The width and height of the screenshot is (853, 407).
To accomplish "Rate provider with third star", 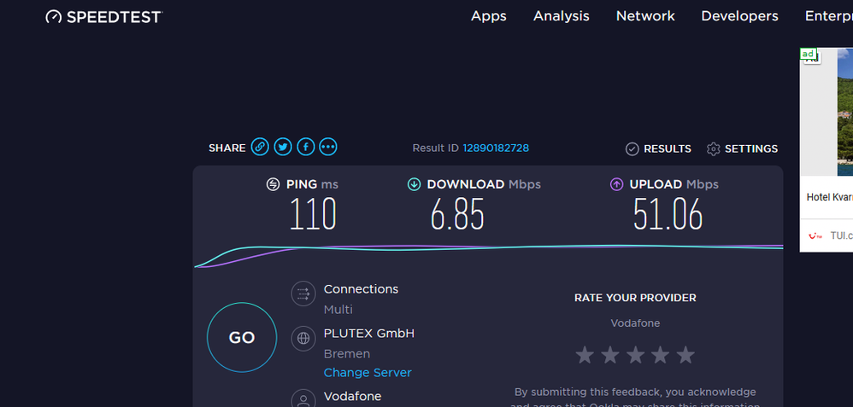I will [635, 355].
